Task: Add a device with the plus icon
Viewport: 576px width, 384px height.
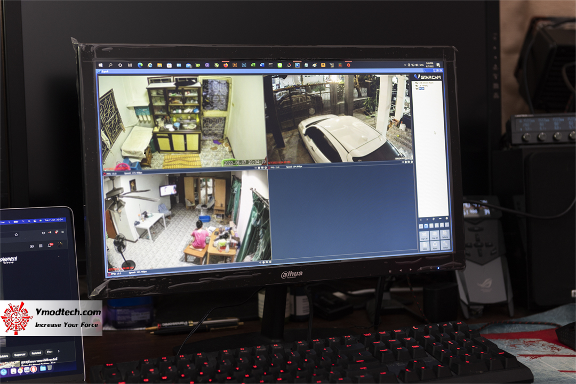Action: (x=434, y=219)
